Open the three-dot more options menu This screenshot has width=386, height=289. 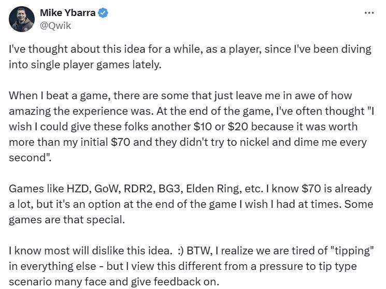click(x=369, y=13)
